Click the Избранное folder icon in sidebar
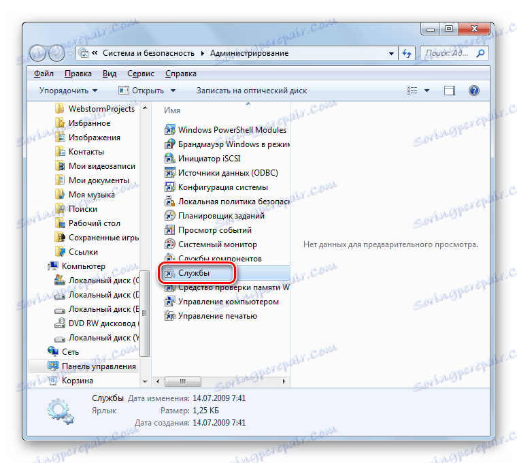This screenshot has width=517, height=463. tap(60, 123)
